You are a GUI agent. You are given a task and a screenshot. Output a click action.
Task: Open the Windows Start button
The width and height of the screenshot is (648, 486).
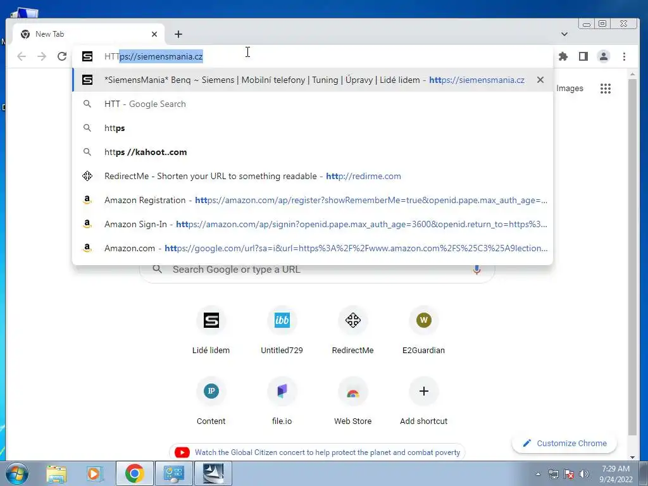click(x=16, y=473)
